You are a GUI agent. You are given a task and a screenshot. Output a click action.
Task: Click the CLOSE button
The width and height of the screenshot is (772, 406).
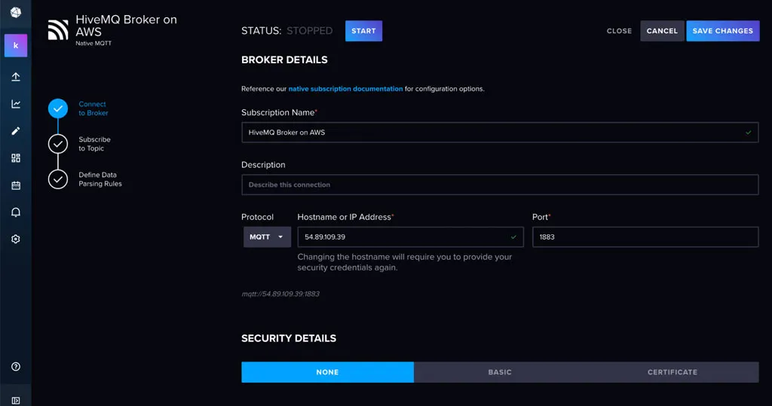[619, 31]
